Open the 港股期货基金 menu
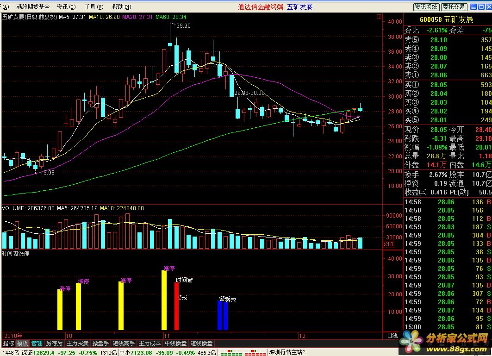This screenshot has height=356, width=492. pos(33,6)
